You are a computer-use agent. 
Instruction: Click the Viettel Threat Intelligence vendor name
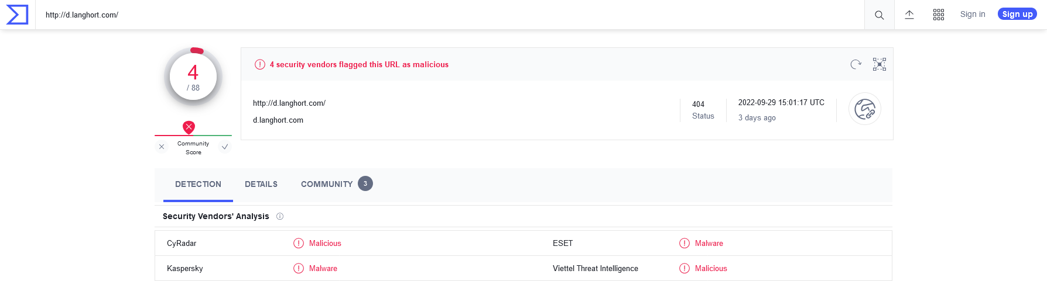(x=596, y=269)
